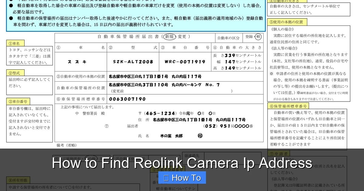Screen dimensions: 364x191
Task: Click the 丸の内パーキング No. 7 address line
Action: pyautogui.click(x=164, y=85)
